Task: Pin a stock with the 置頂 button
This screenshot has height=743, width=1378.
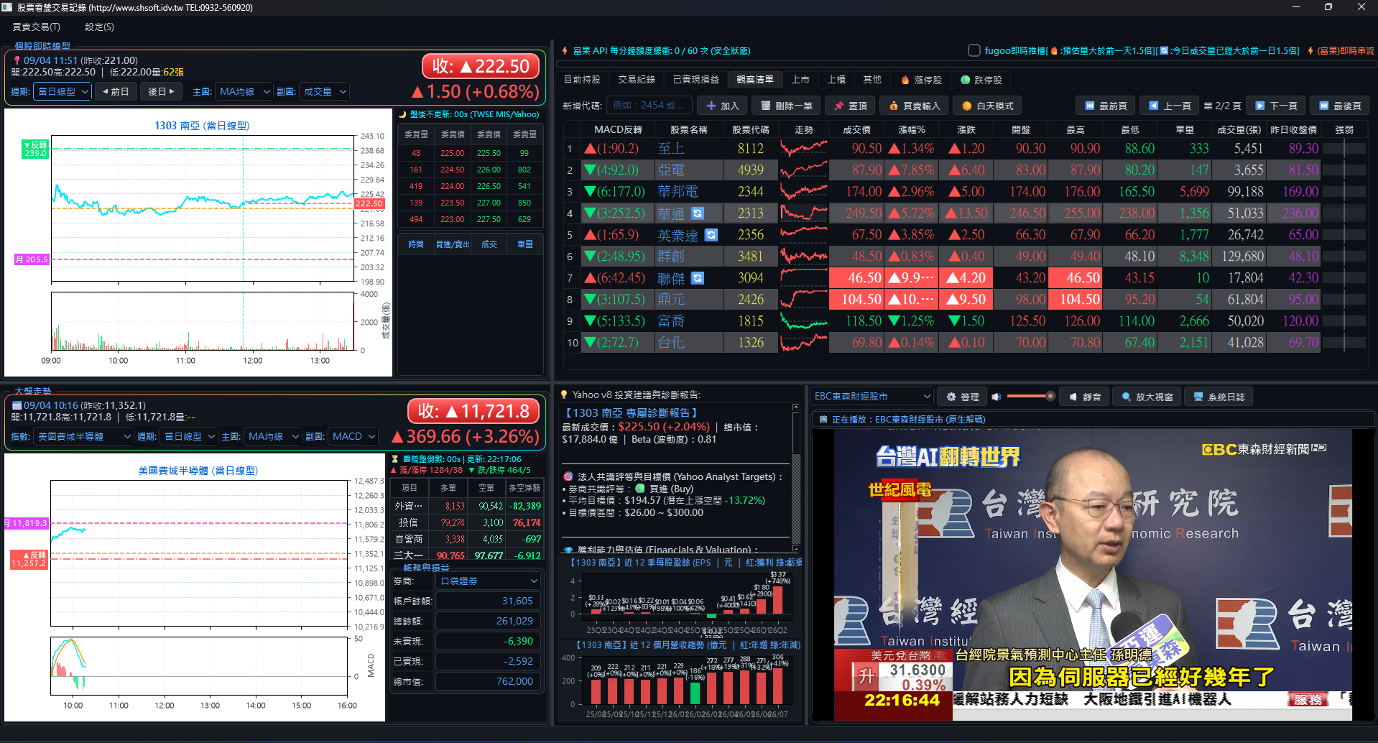Action: 850,106
